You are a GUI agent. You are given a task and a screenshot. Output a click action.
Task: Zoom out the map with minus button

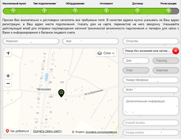coord(8,84)
